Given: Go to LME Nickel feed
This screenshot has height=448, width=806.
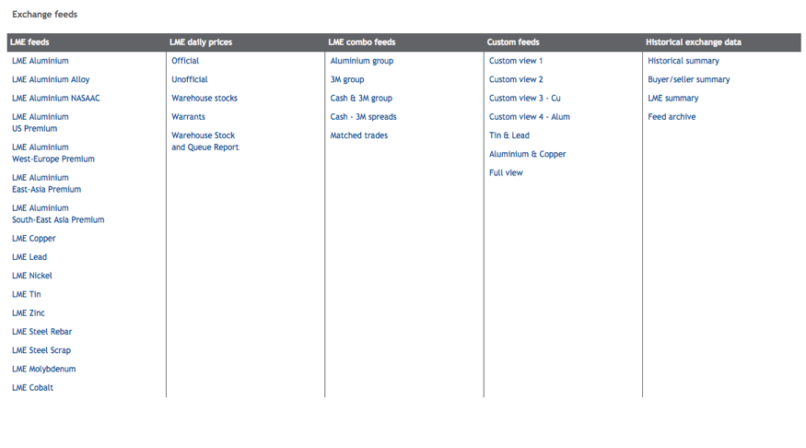Looking at the screenshot, I should tap(32, 276).
